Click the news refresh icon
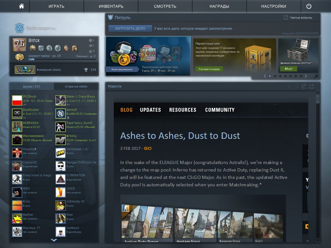This screenshot has width=331, height=248. [x=304, y=86]
